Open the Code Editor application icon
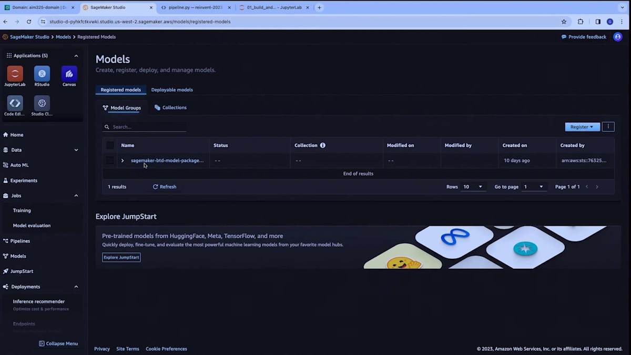This screenshot has height=355, width=631. pyautogui.click(x=15, y=103)
